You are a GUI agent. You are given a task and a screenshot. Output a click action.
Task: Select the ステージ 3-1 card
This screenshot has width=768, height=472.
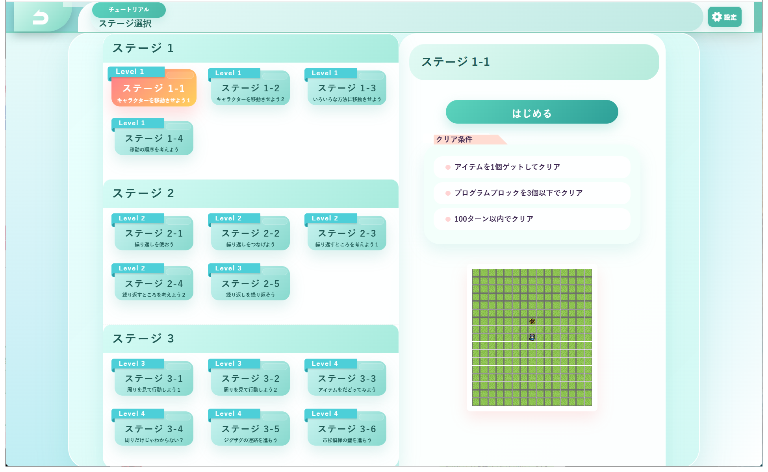154,378
